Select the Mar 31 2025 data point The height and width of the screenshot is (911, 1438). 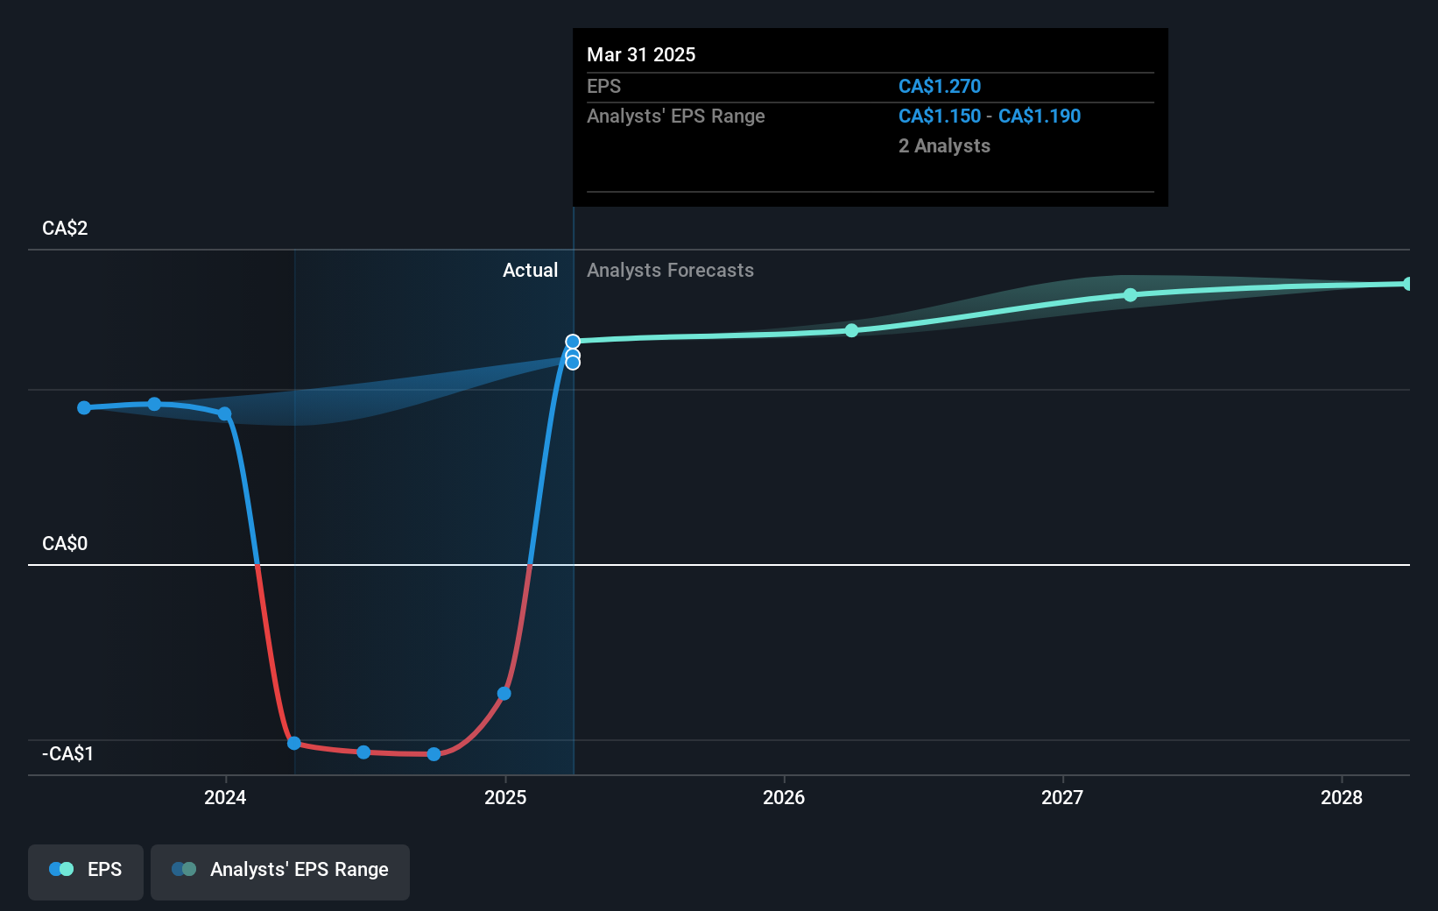pyautogui.click(x=573, y=342)
